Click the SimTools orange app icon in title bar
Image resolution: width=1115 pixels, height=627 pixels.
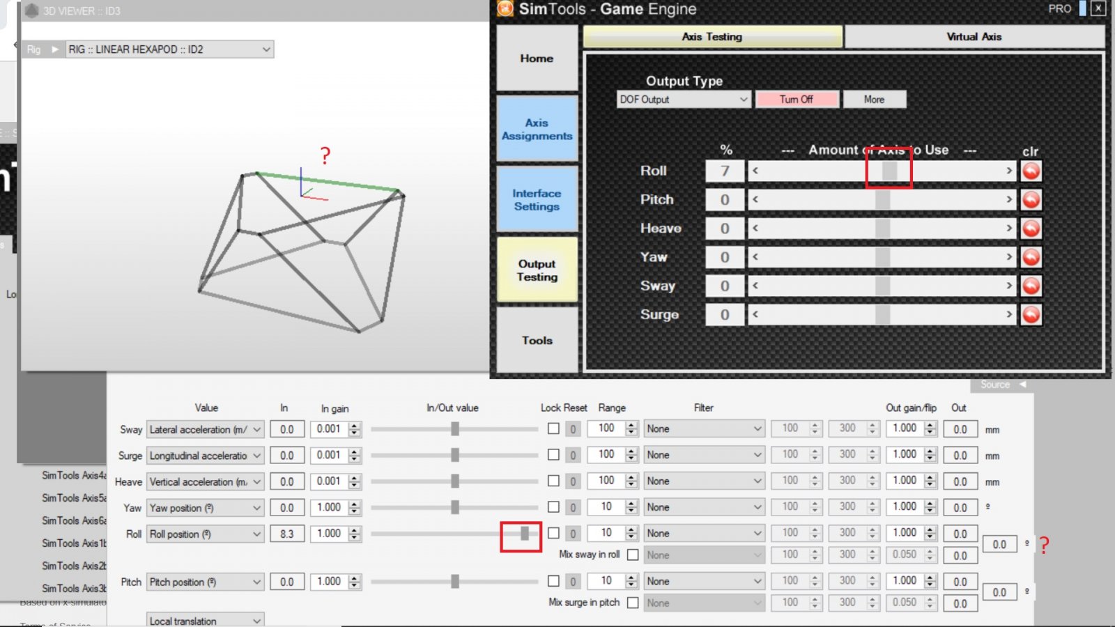tap(505, 8)
